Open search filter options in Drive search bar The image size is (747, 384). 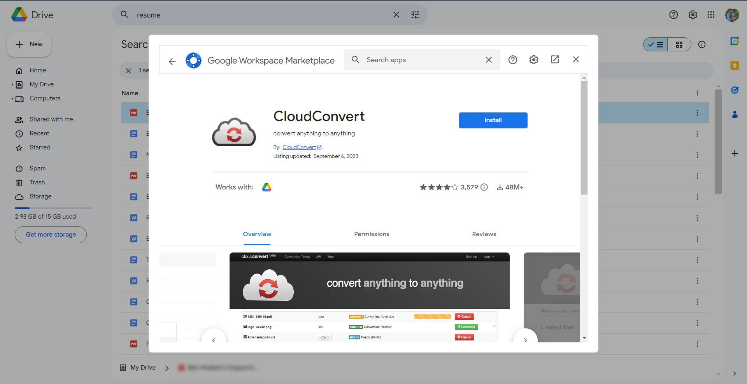pyautogui.click(x=415, y=14)
